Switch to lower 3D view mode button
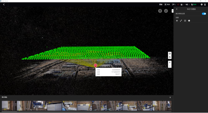Image resolution: width=208 pixels, height=113 pixels. (x=170, y=57)
